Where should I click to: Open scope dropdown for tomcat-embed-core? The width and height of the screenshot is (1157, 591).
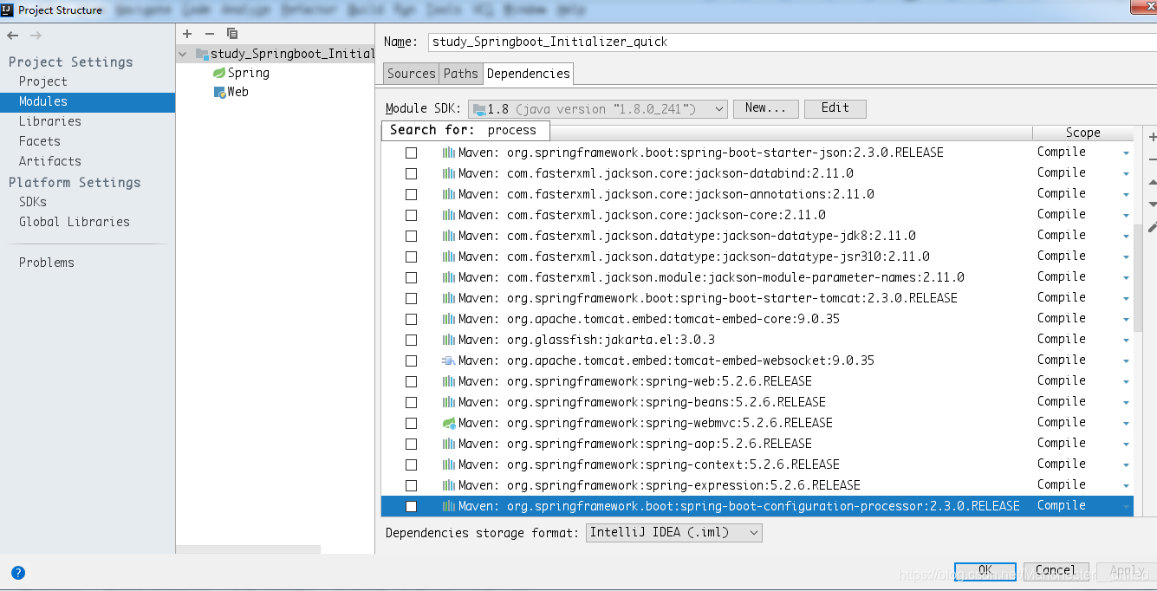[x=1126, y=320]
